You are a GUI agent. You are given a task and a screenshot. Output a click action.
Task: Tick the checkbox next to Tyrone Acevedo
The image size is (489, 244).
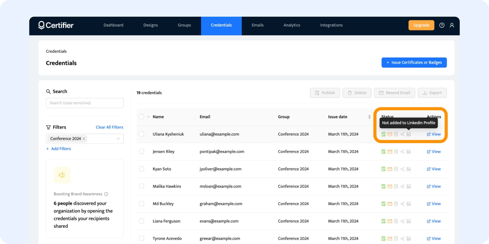click(142, 238)
